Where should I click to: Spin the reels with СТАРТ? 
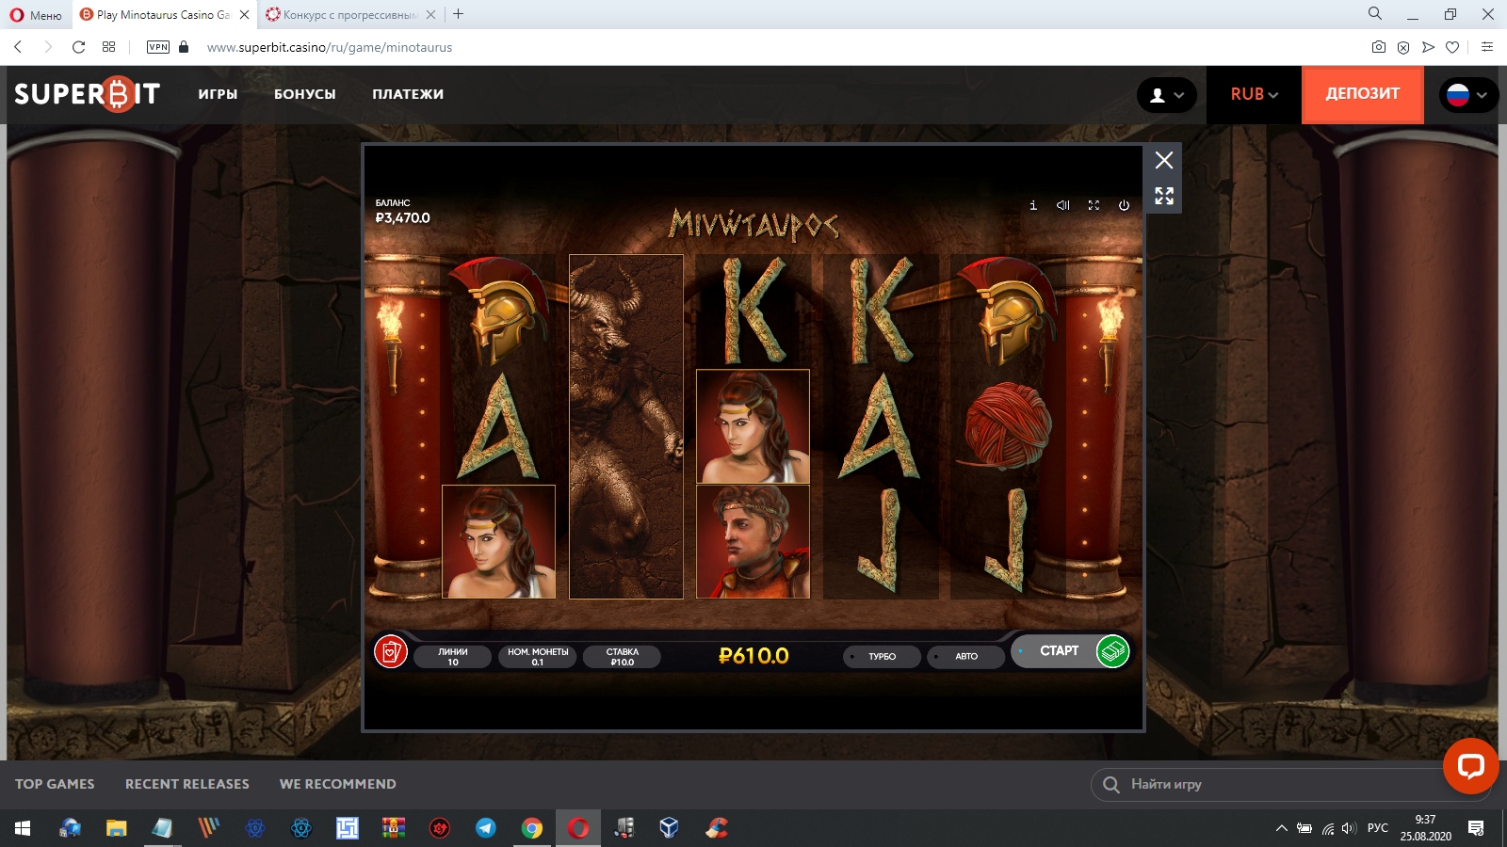[1060, 651]
